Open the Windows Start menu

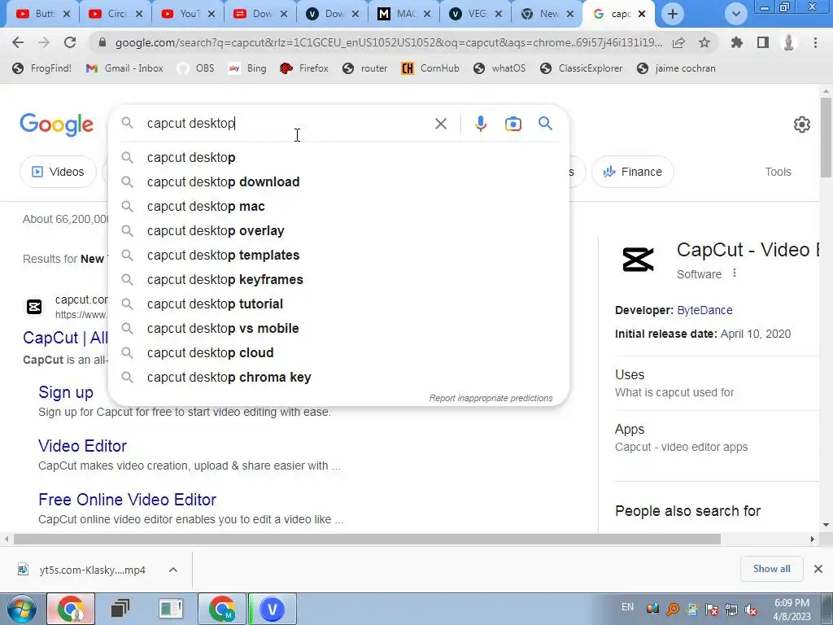tap(22, 609)
